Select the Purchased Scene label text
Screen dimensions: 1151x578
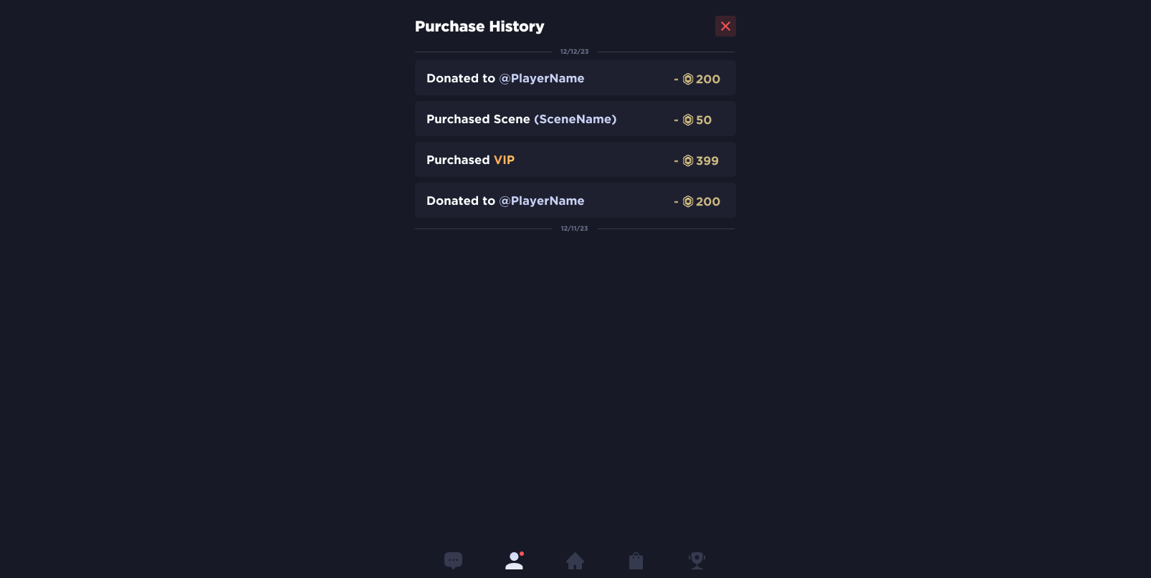[x=478, y=120]
